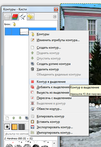Switch to the Brushes tab
Screen dimensions: 101x147
(7, 127)
